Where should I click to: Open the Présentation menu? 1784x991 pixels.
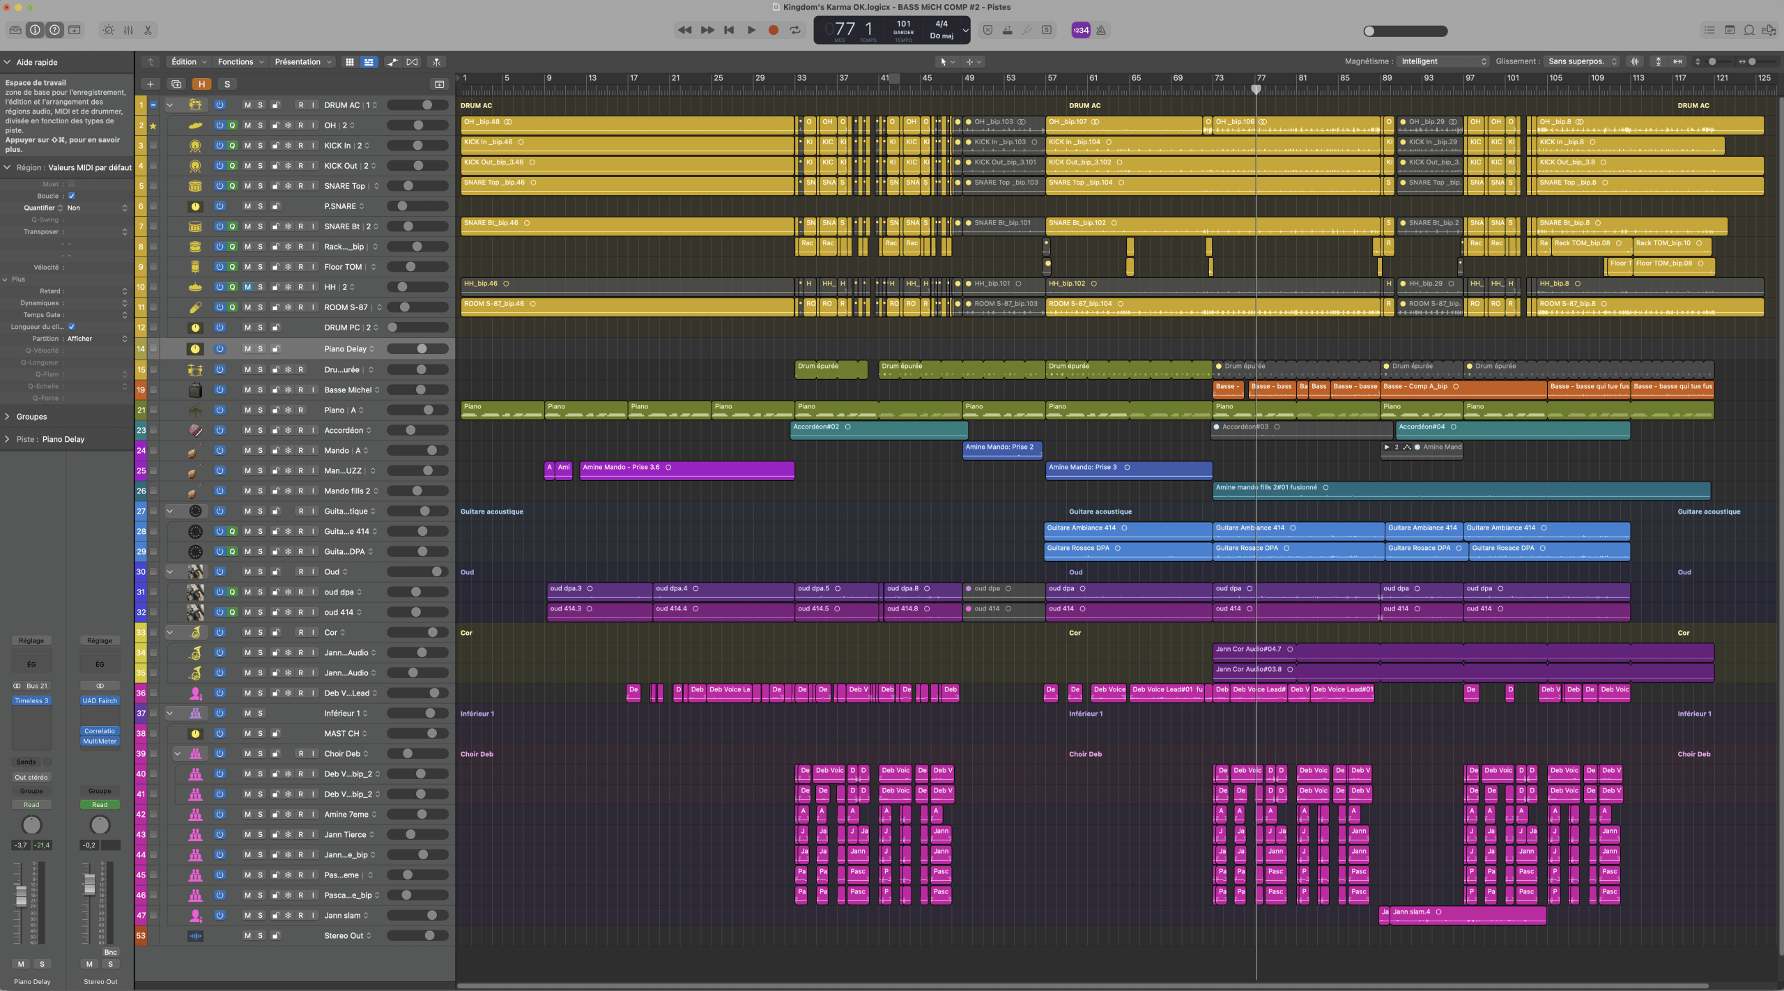click(302, 61)
